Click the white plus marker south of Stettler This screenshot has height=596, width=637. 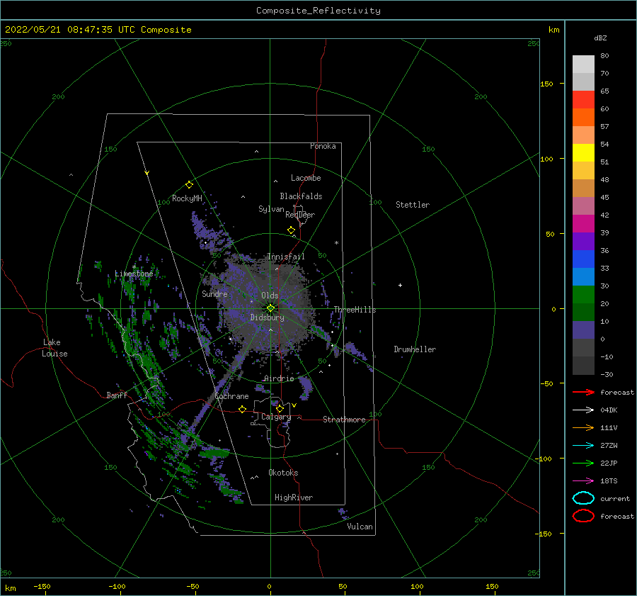[400, 285]
